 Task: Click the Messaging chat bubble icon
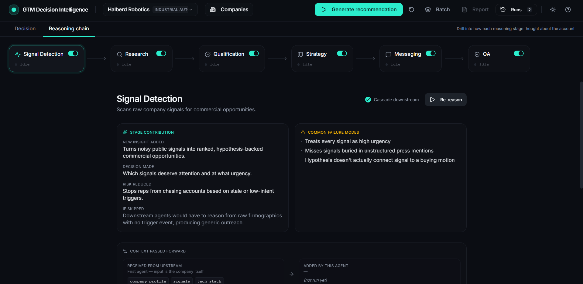click(x=388, y=54)
